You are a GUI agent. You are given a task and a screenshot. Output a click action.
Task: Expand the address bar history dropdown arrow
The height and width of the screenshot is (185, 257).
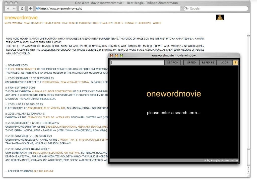pyautogui.click(x=182, y=9)
